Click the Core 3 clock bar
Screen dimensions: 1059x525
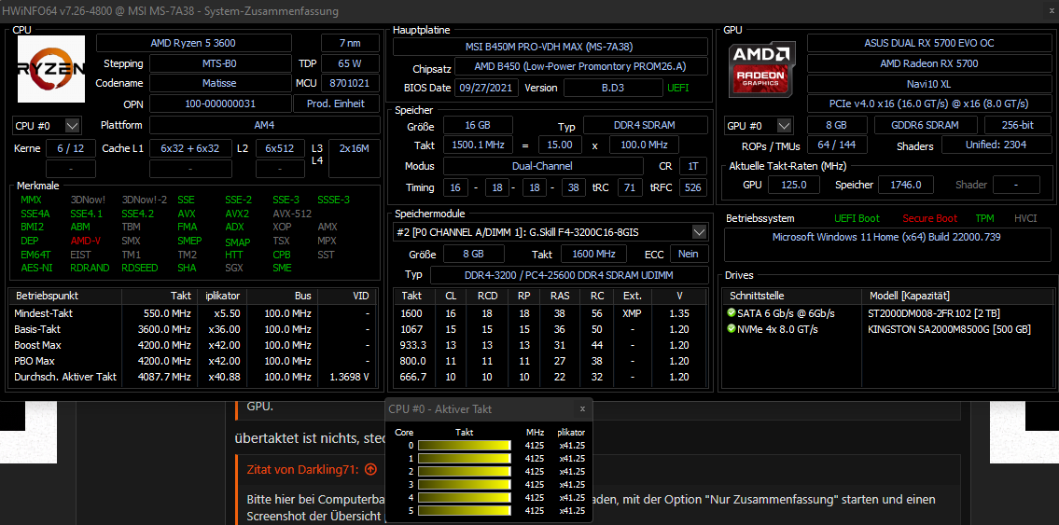(x=465, y=485)
